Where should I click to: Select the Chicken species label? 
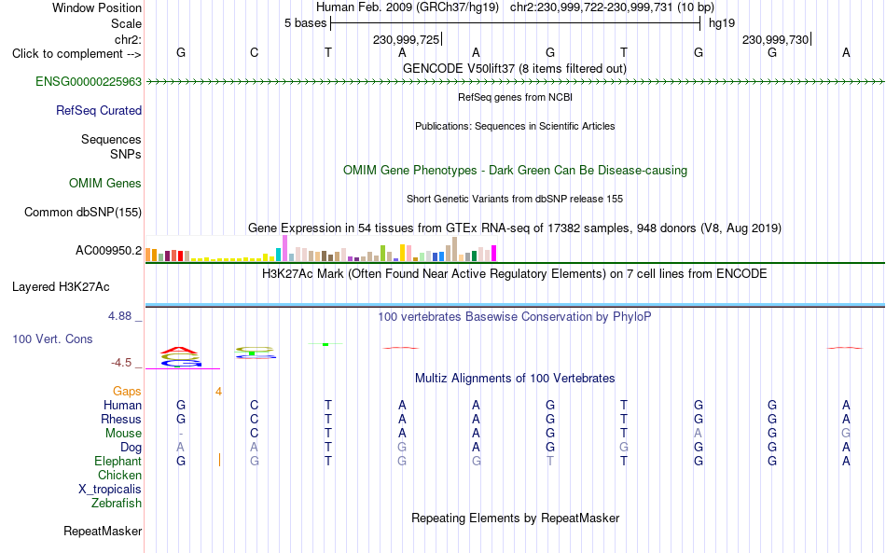(119, 475)
